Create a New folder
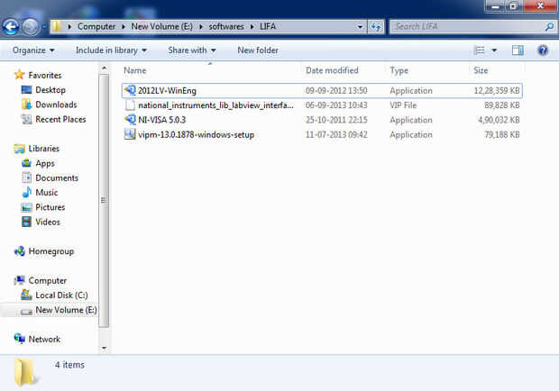559x391 pixels. [258, 50]
